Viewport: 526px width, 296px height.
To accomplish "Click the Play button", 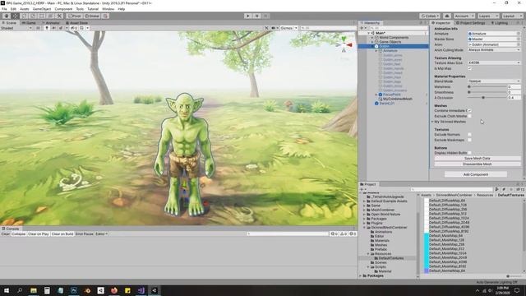I will click(x=248, y=16).
